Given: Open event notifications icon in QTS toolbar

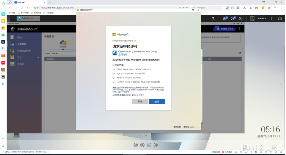Looking at the screenshot, I should tap(233, 18).
